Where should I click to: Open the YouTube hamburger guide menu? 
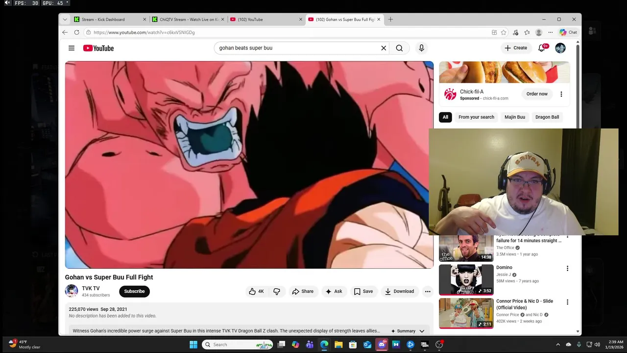[72, 48]
